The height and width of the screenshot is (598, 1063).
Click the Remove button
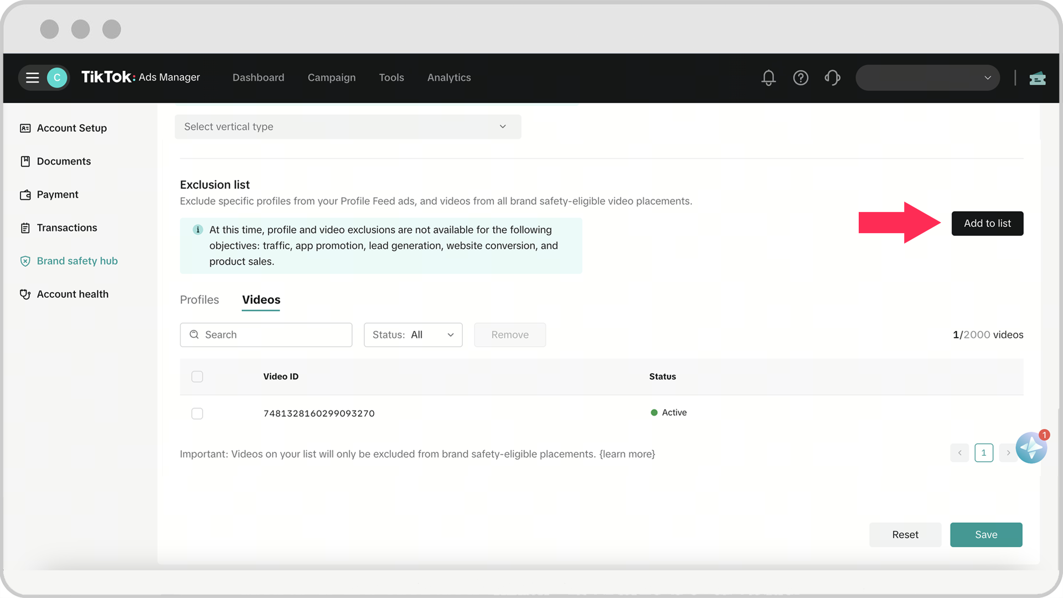click(510, 335)
